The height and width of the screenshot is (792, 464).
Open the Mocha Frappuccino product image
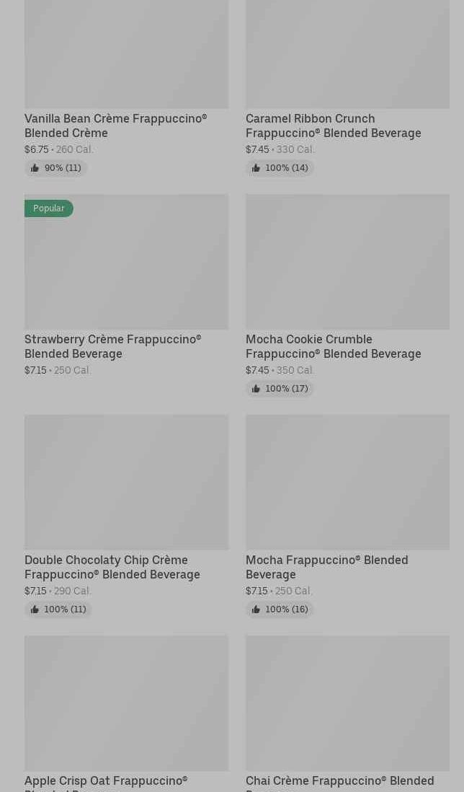pos(347,482)
